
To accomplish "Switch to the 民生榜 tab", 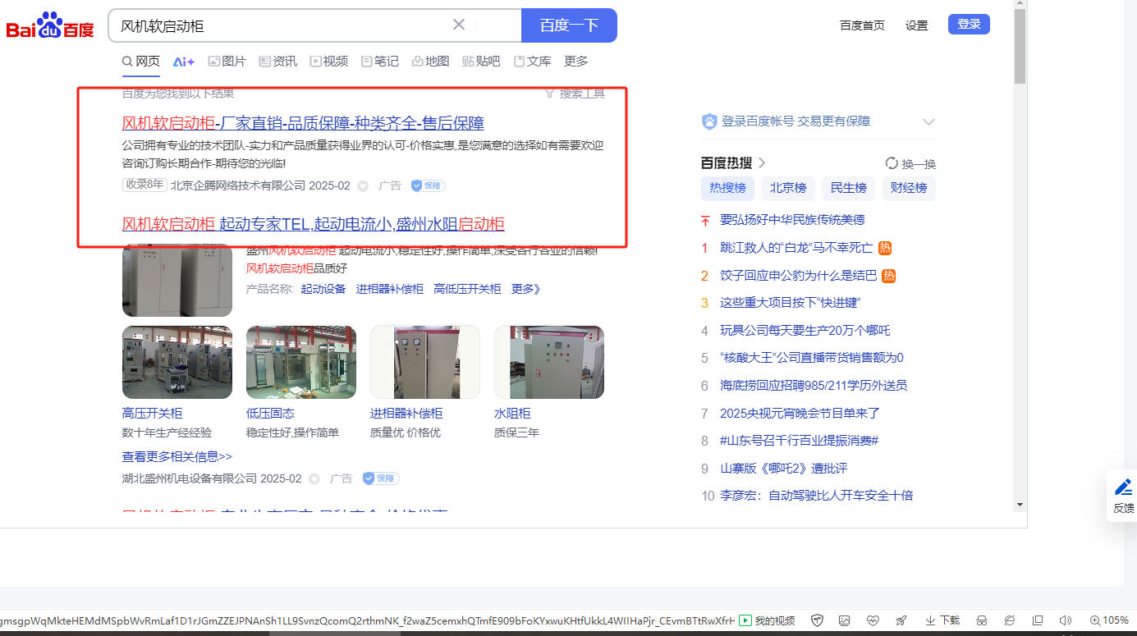I will click(849, 188).
